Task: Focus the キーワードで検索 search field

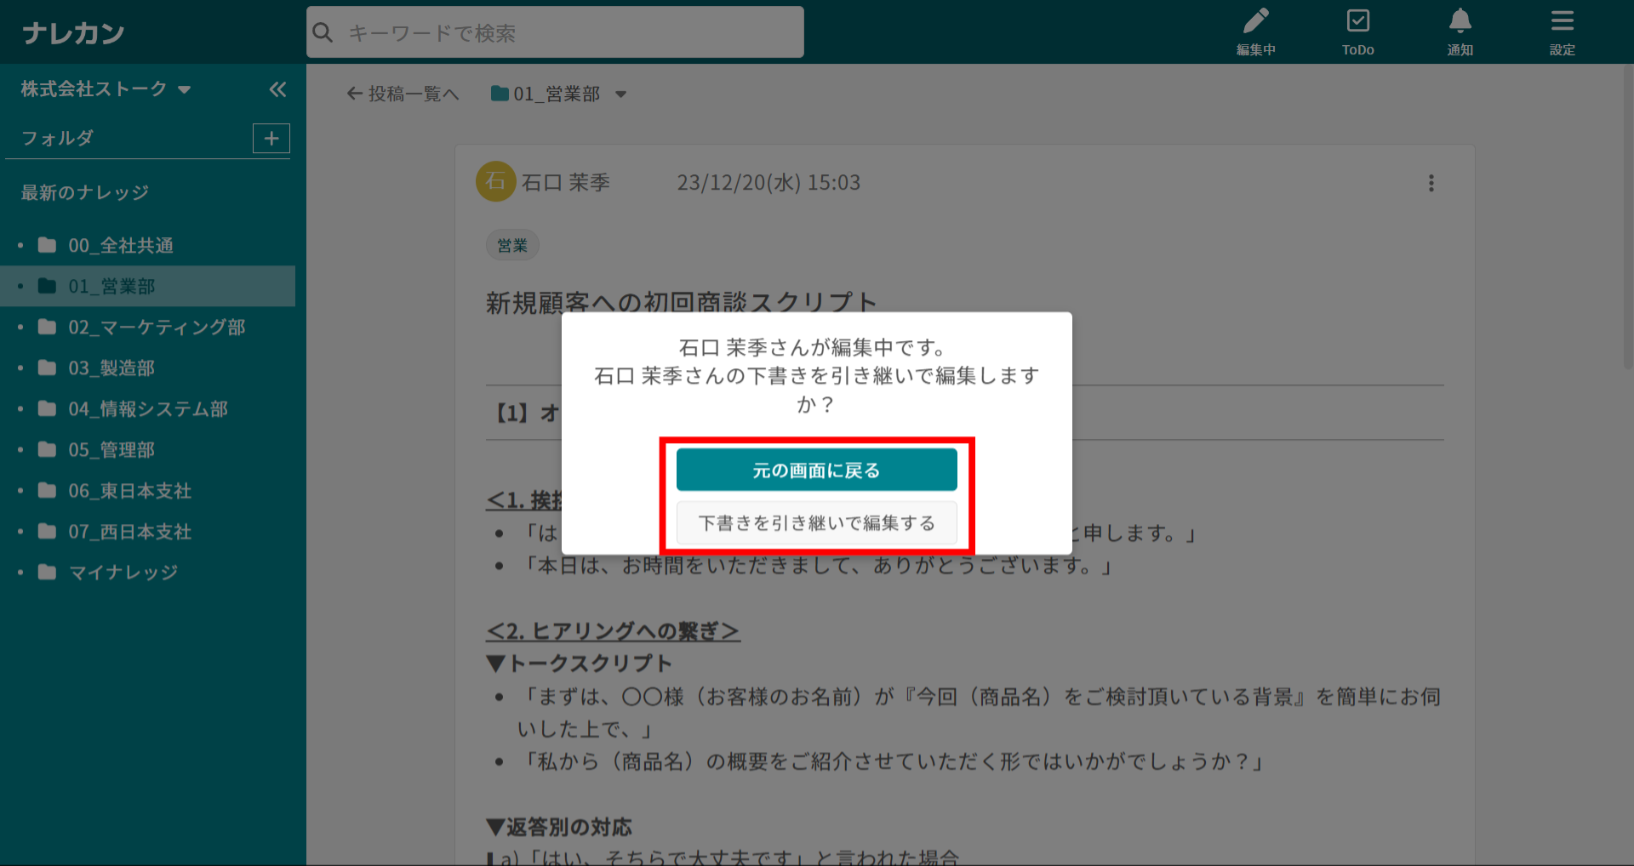Action: pyautogui.click(x=562, y=33)
